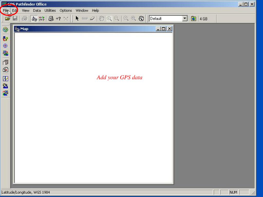Click the Map window title bar
The width and height of the screenshot is (263, 197).
93,29
